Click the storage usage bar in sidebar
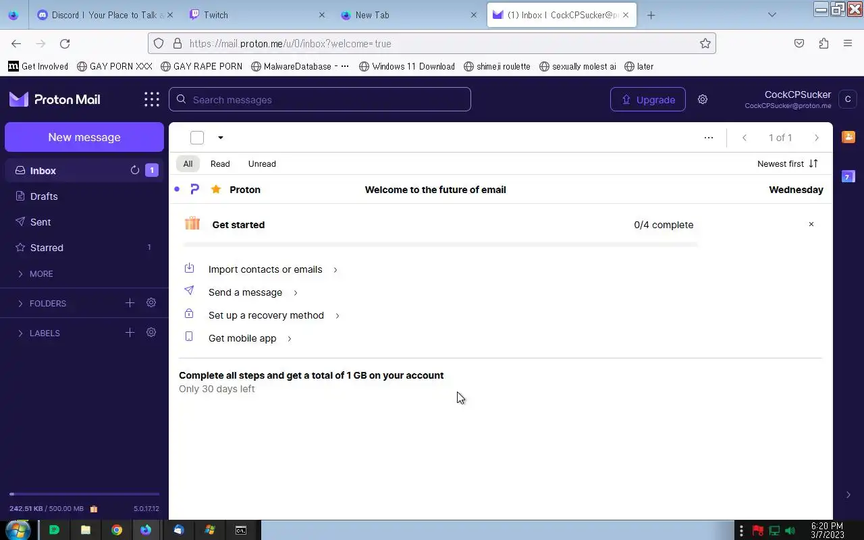Viewport: 864px width, 540px height. pyautogui.click(x=84, y=494)
